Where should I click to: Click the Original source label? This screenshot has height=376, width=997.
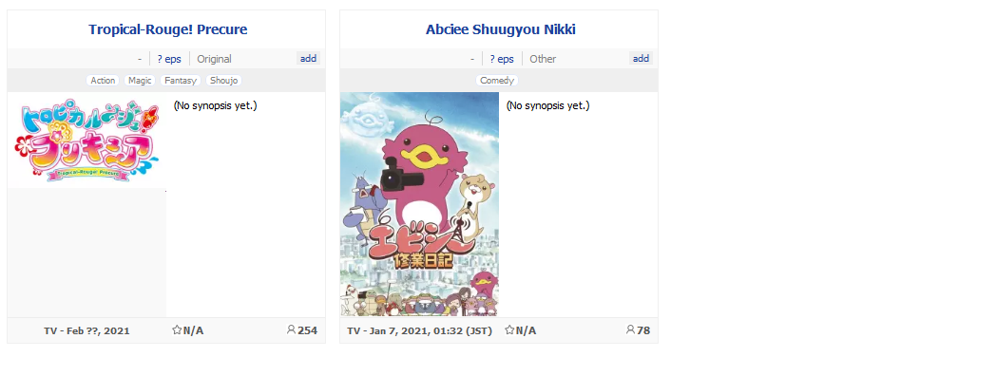(214, 59)
